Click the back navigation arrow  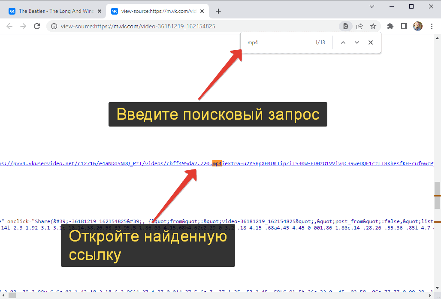click(x=9, y=26)
